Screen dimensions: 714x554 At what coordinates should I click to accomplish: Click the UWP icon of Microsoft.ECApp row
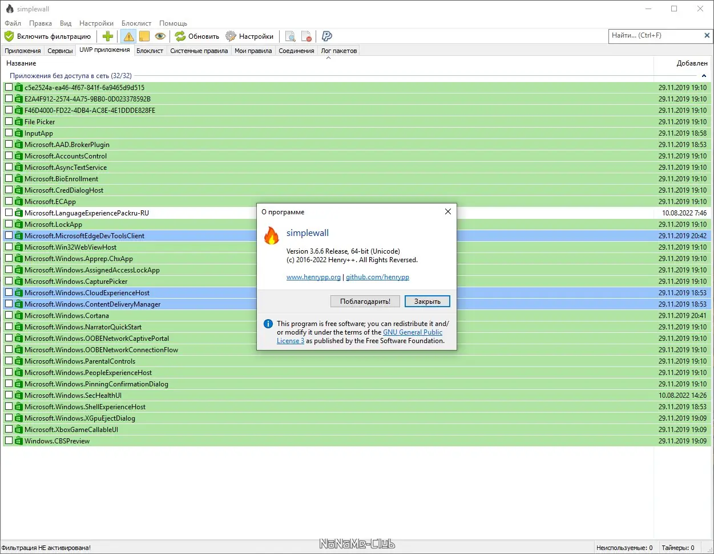tap(19, 202)
